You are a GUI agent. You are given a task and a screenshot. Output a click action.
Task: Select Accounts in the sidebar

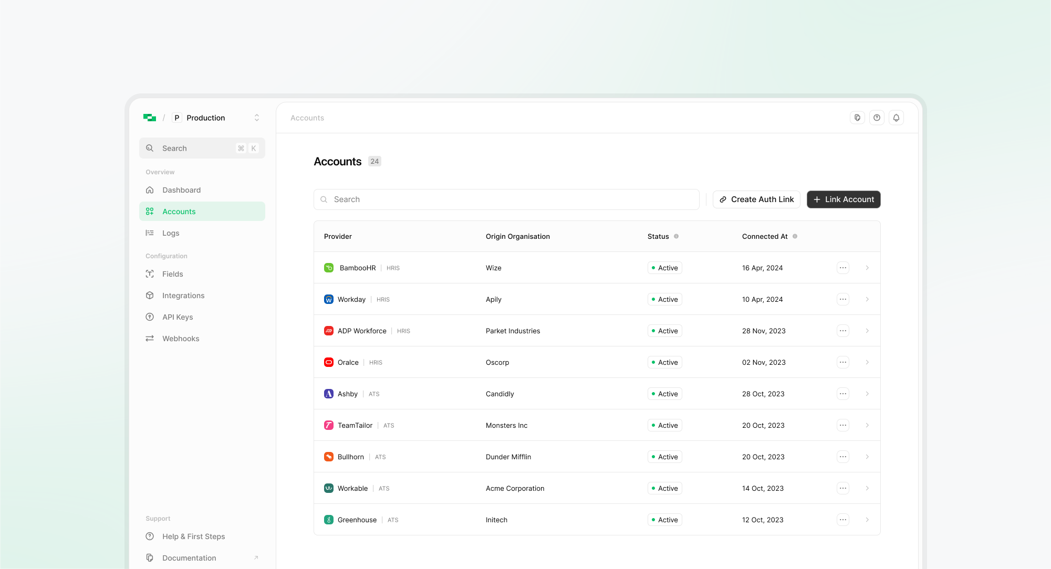(179, 211)
